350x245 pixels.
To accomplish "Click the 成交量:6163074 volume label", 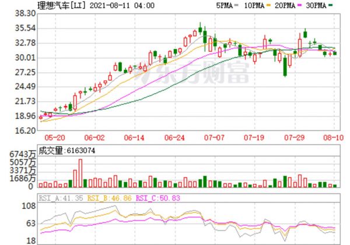I will coord(70,150).
